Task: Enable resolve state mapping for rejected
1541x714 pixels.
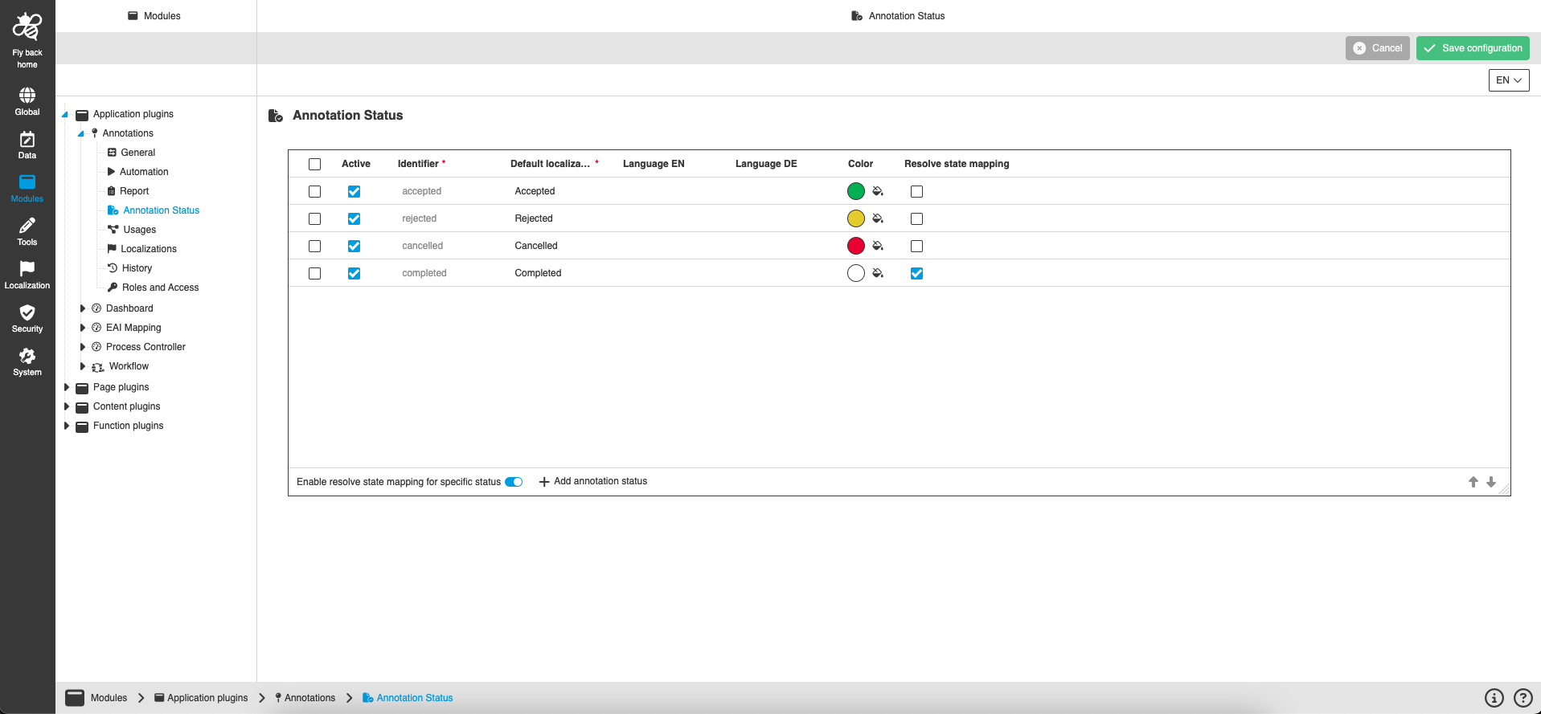Action: tap(916, 219)
